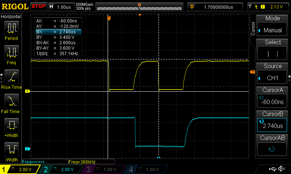This screenshot has width=291, height=174.
Task: Click the Horizontal menu title
Action: [x=11, y=16]
